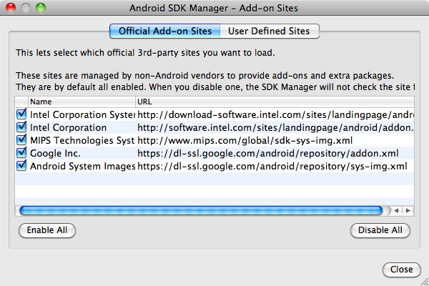Click the URL column header

pyautogui.click(x=275, y=102)
